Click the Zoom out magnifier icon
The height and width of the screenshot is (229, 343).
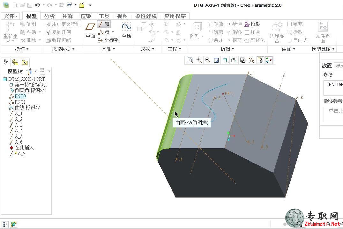point(208,60)
